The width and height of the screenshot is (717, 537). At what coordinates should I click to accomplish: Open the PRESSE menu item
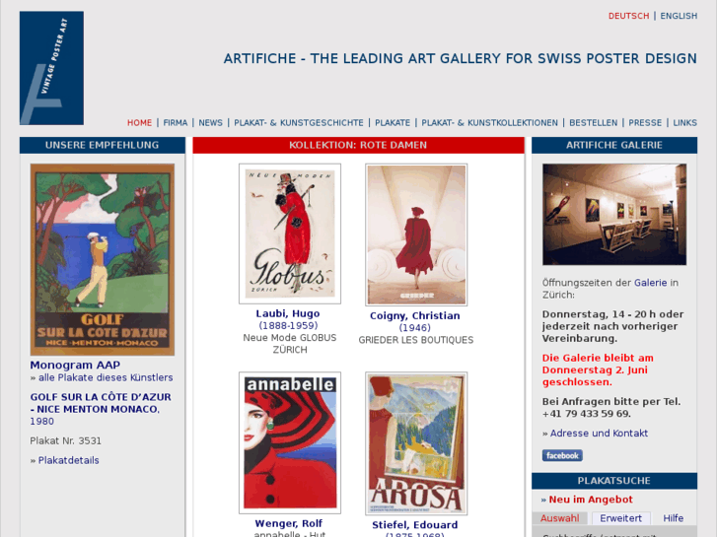tap(645, 123)
